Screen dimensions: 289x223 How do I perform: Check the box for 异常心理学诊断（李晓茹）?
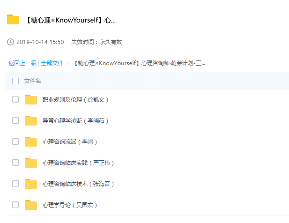point(15,120)
